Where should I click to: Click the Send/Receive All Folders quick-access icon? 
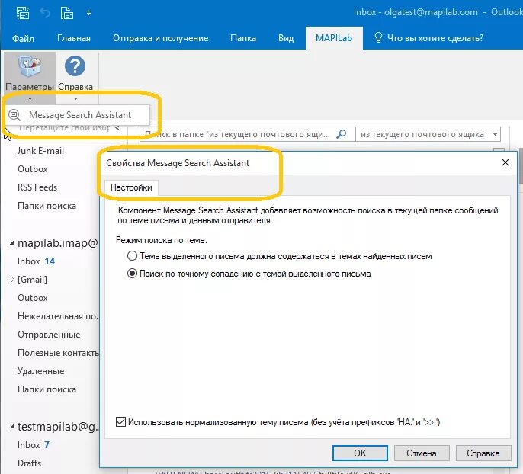23,13
